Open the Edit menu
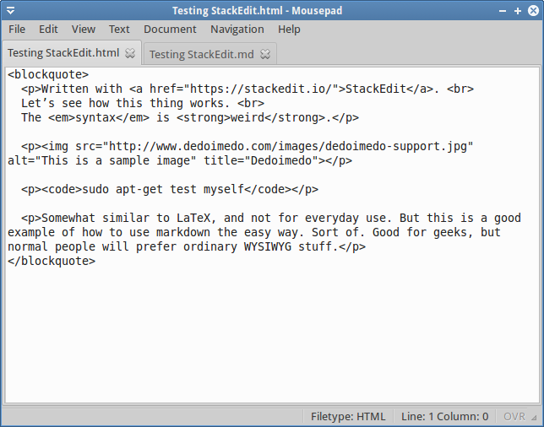The height and width of the screenshot is (427, 544). pos(48,29)
